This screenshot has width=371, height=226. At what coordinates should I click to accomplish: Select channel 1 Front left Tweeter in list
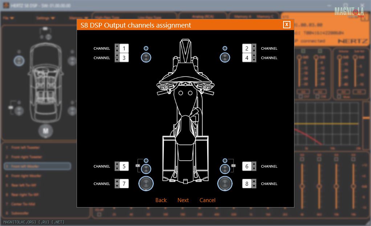pos(23,148)
